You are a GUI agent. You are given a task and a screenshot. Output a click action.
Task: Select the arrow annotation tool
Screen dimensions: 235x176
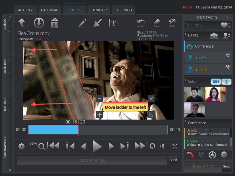98,23
